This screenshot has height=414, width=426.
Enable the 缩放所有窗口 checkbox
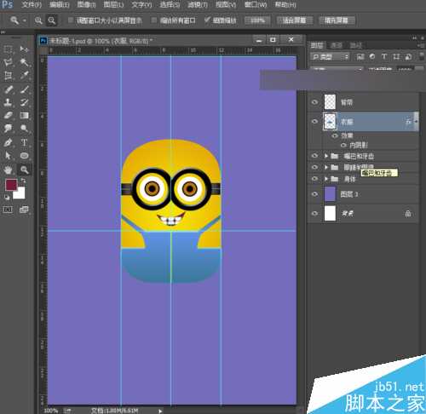click(x=154, y=20)
